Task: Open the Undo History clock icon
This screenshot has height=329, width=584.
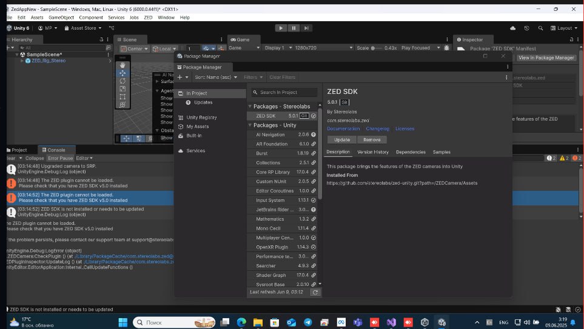Action: [x=526, y=28]
